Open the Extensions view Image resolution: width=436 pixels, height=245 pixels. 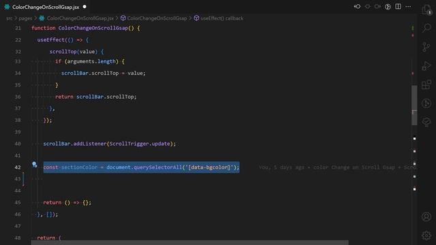pos(426,84)
